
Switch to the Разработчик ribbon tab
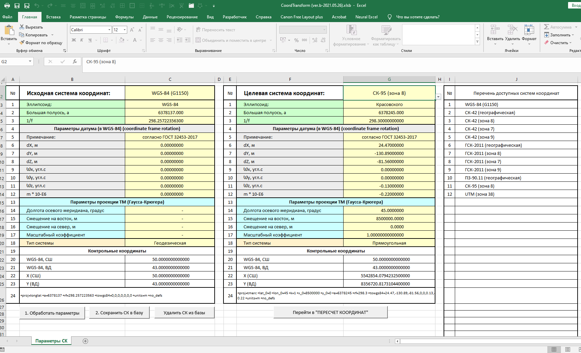(234, 17)
